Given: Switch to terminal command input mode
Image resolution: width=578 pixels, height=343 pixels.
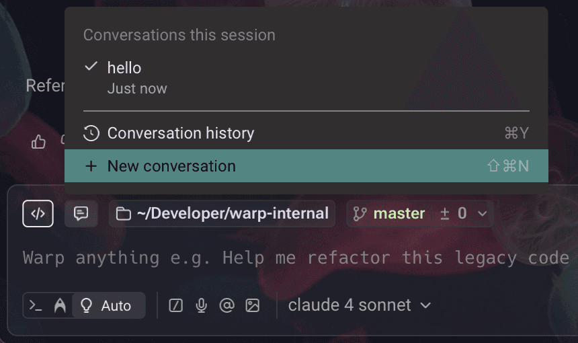Looking at the screenshot, I should (x=36, y=305).
